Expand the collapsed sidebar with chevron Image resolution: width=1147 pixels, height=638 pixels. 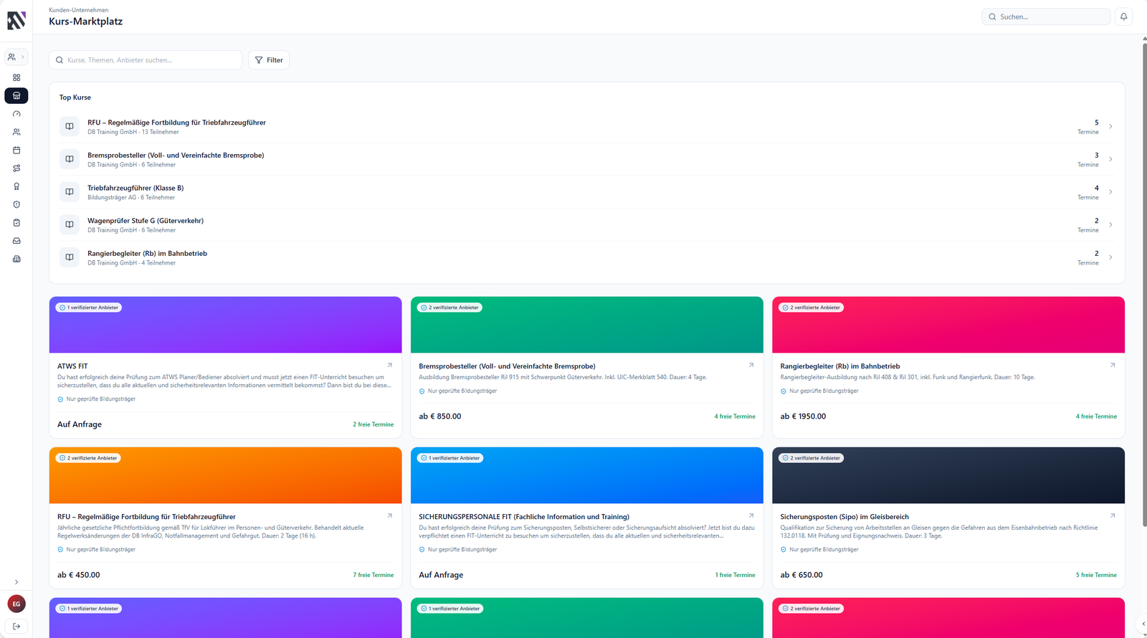[x=16, y=582]
